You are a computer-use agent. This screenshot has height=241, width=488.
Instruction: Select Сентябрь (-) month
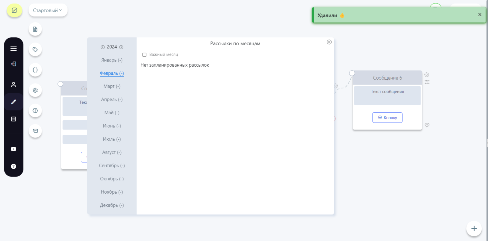[112, 166]
